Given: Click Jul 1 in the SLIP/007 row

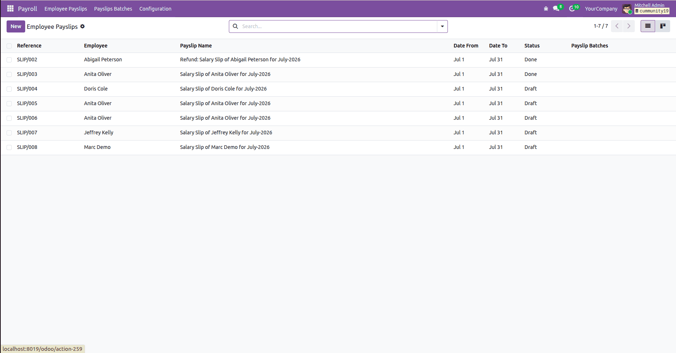Looking at the screenshot, I should coord(459,133).
